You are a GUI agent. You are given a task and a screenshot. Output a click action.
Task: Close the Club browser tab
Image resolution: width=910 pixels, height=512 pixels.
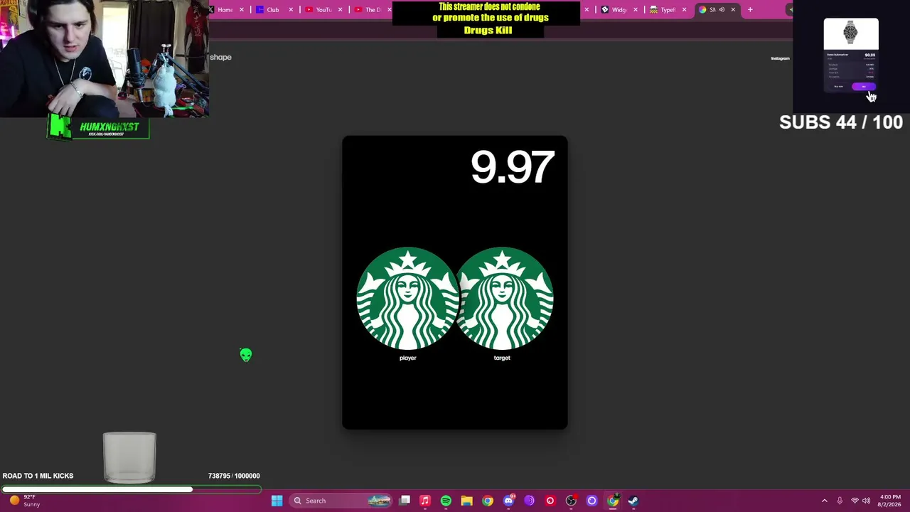(291, 10)
